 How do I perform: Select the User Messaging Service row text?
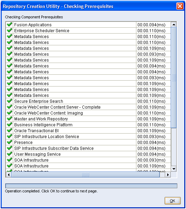pyautogui.click(x=37, y=154)
